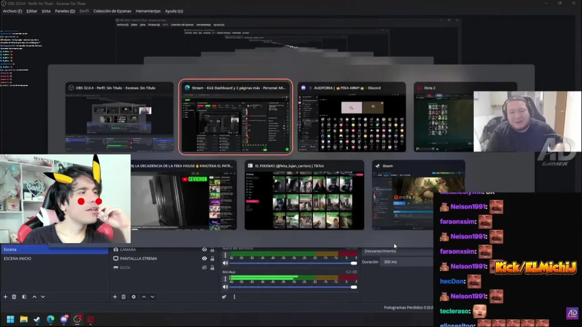
Task: Open Mic/Aux three-dot options menu
Action: pyautogui.click(x=225, y=279)
